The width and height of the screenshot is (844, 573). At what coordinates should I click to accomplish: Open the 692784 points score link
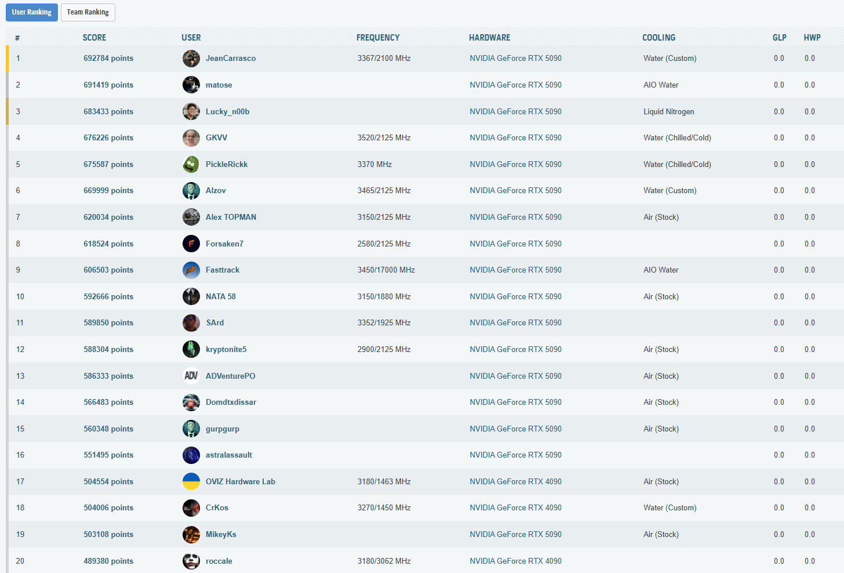coord(108,59)
